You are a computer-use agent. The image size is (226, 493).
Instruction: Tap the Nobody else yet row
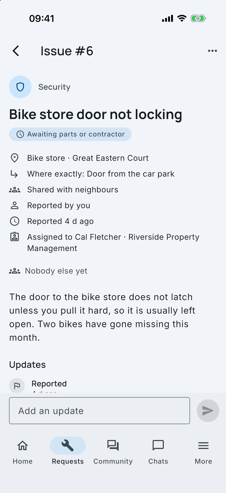tap(48, 271)
